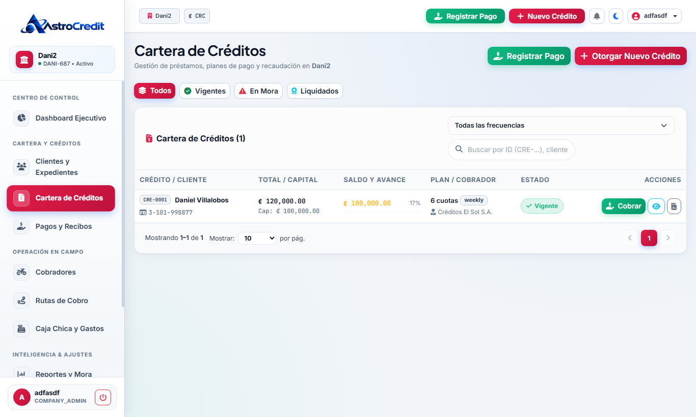Viewport: 696px width, 417px height.
Task: Click the credit search input field
Action: coord(512,150)
